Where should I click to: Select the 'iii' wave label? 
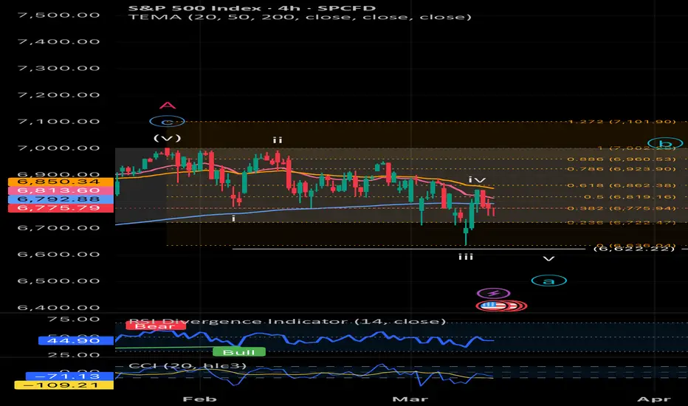[x=466, y=257]
